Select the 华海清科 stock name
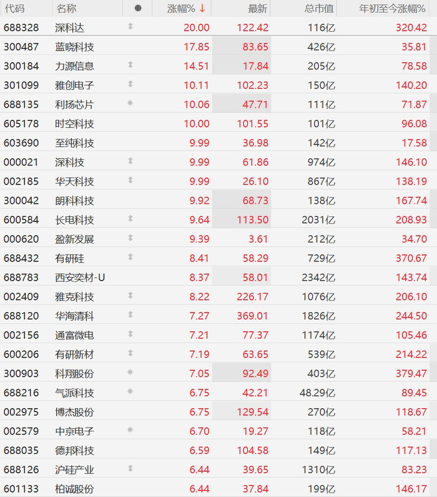The height and width of the screenshot is (497, 437). point(74,316)
